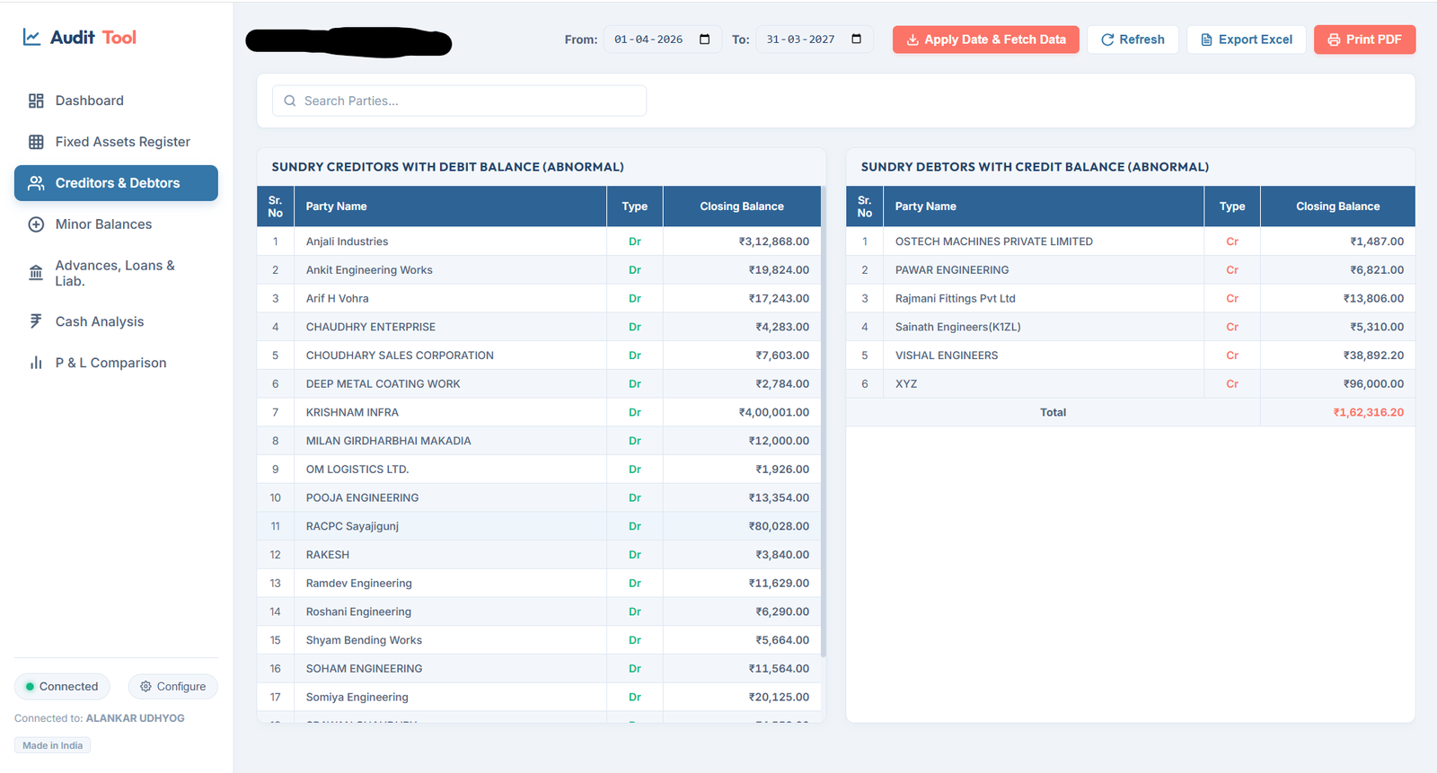Image resolution: width=1437 pixels, height=773 pixels.
Task: Click the Print PDF button
Action: (x=1364, y=40)
